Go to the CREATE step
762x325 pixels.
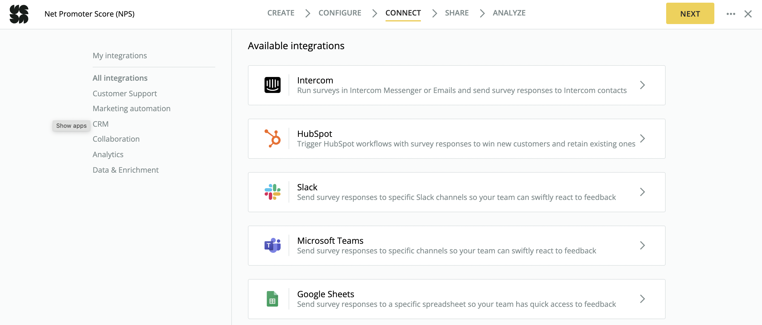(281, 13)
